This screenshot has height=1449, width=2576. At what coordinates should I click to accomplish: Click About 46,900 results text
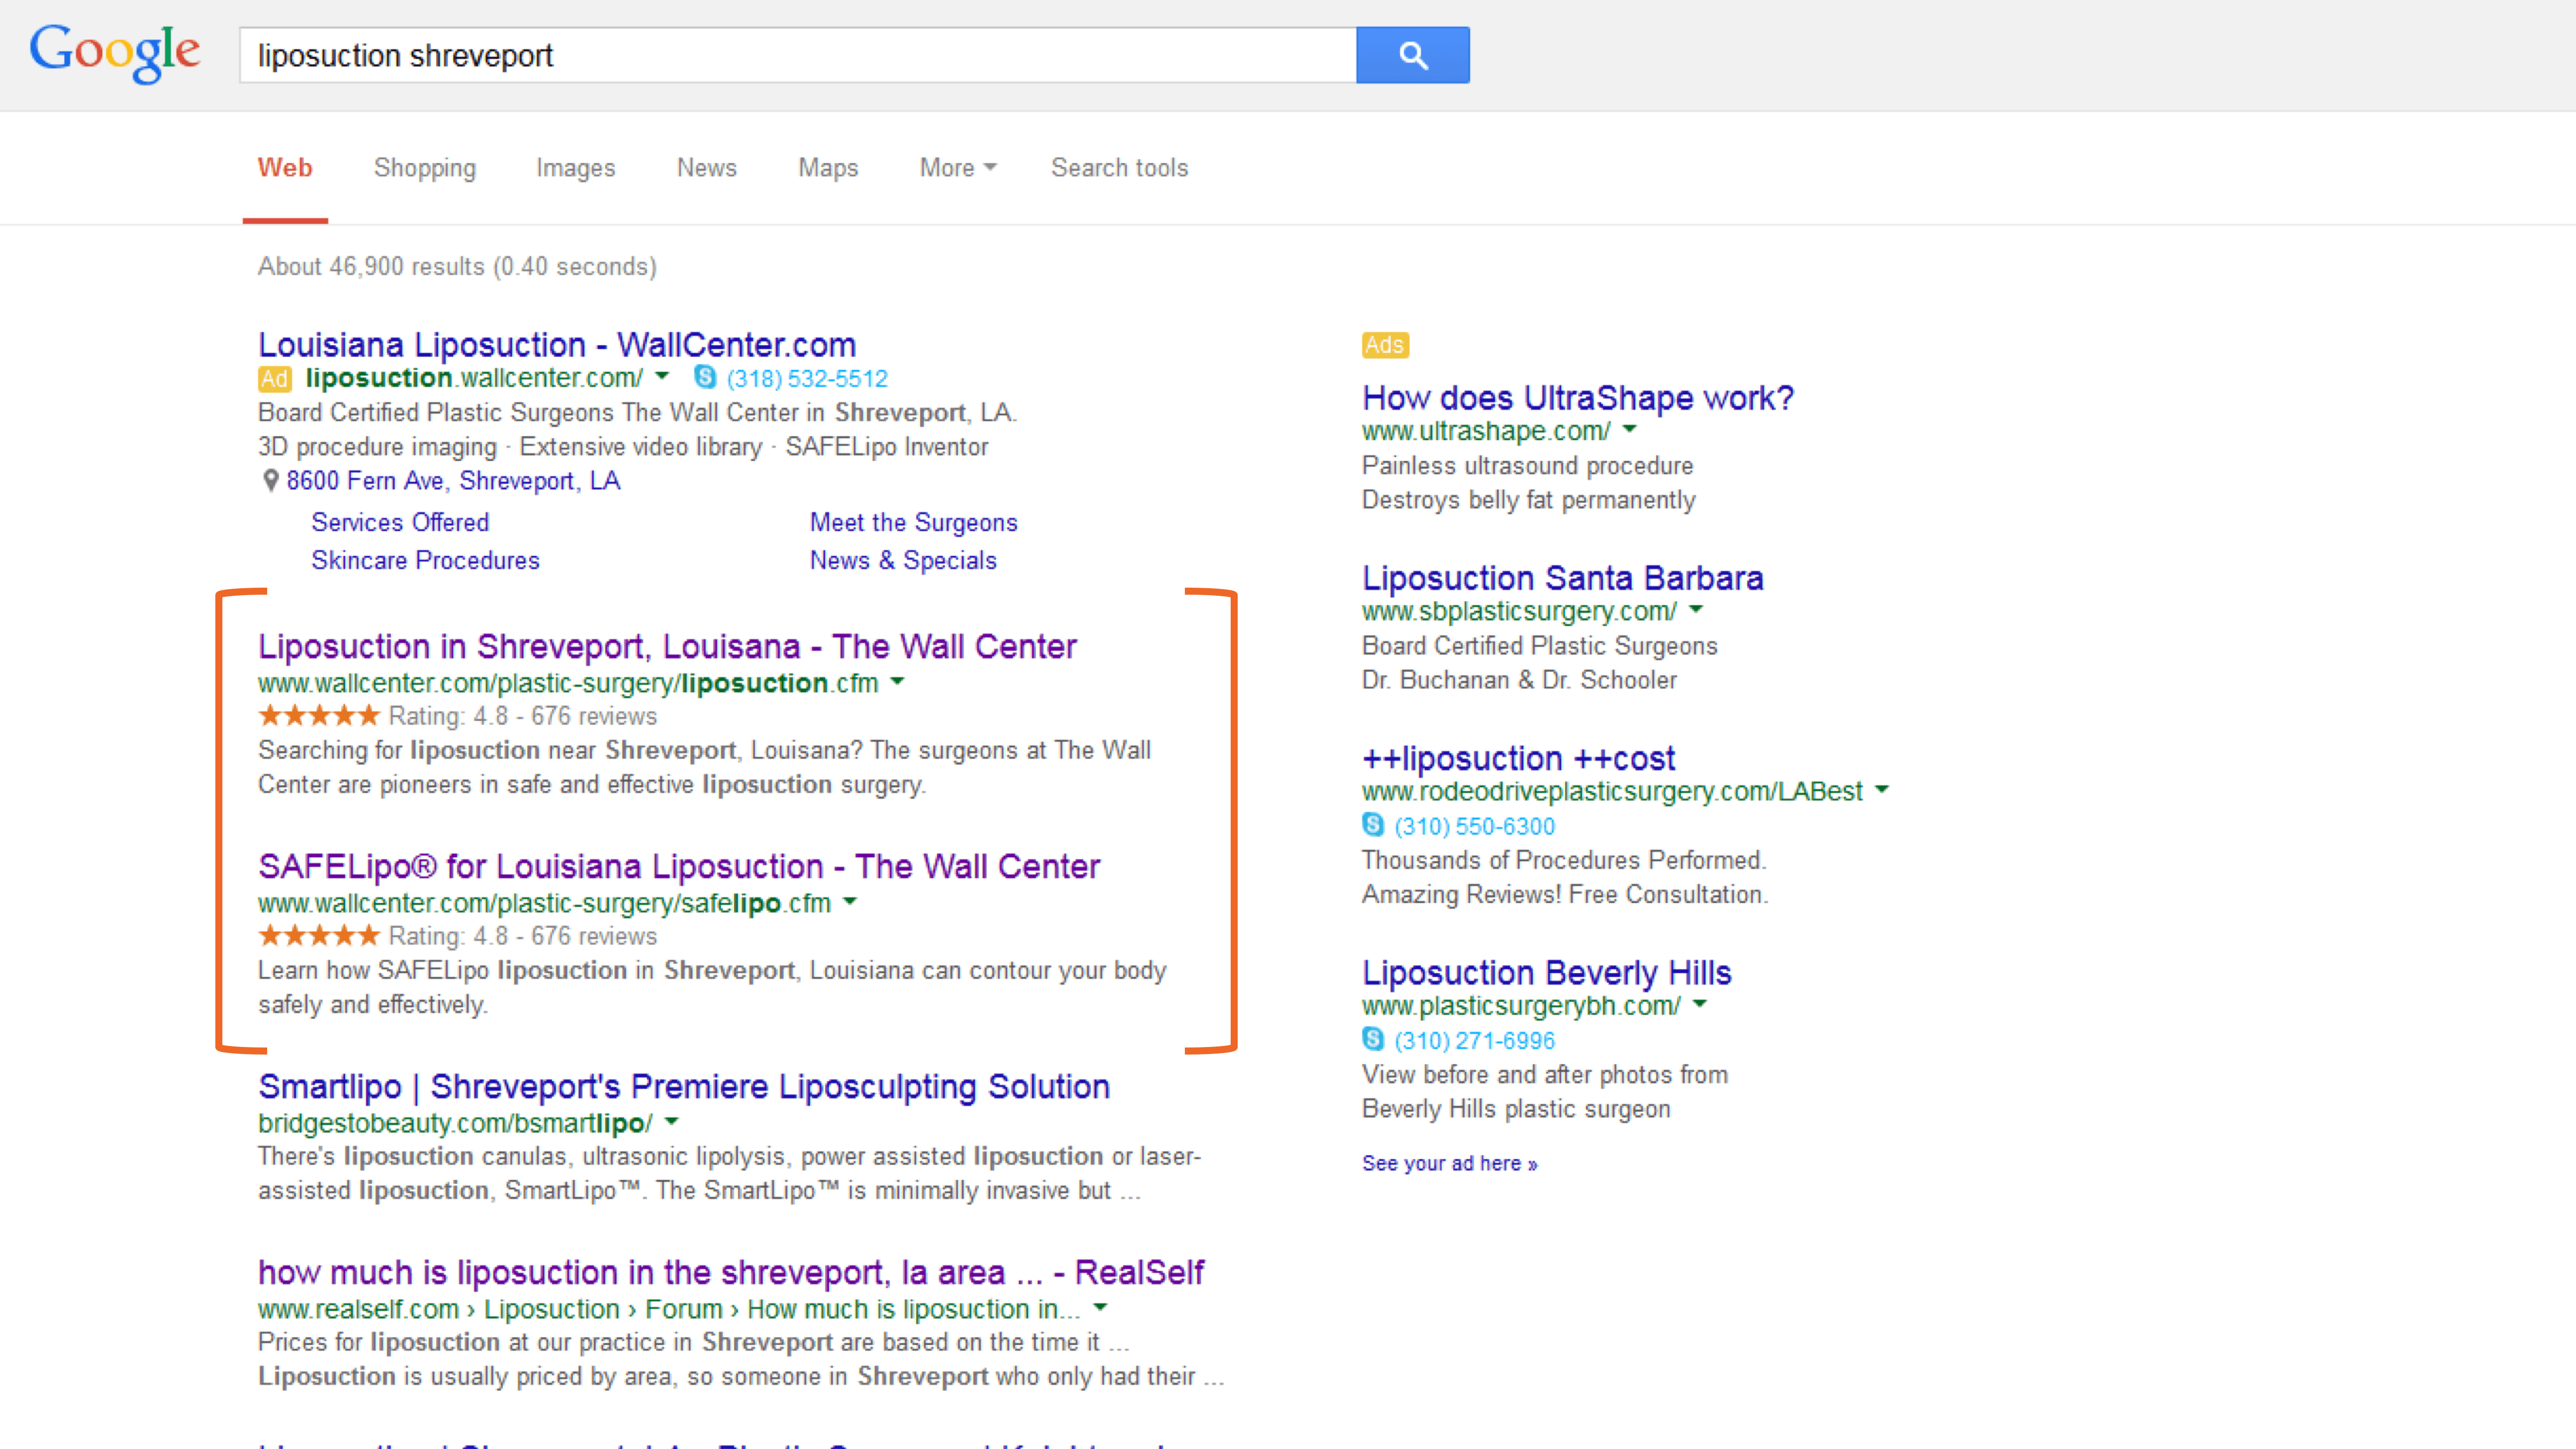pos(457,266)
